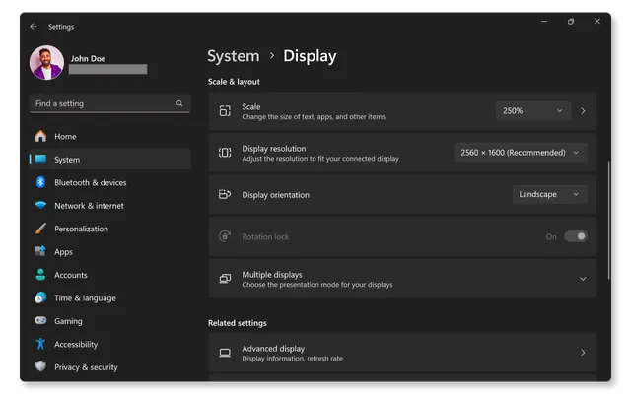Click the Accessibility figure icon
This screenshot has height=394, width=631.
point(40,344)
